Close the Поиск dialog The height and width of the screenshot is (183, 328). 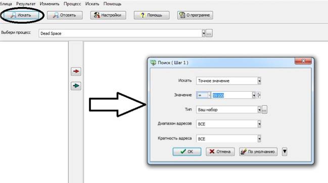[x=303, y=61]
